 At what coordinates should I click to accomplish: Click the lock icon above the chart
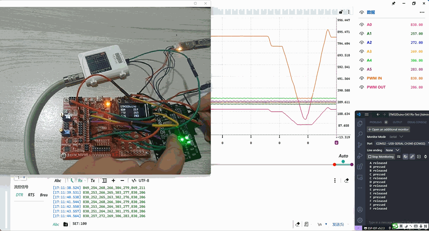click(341, 12)
